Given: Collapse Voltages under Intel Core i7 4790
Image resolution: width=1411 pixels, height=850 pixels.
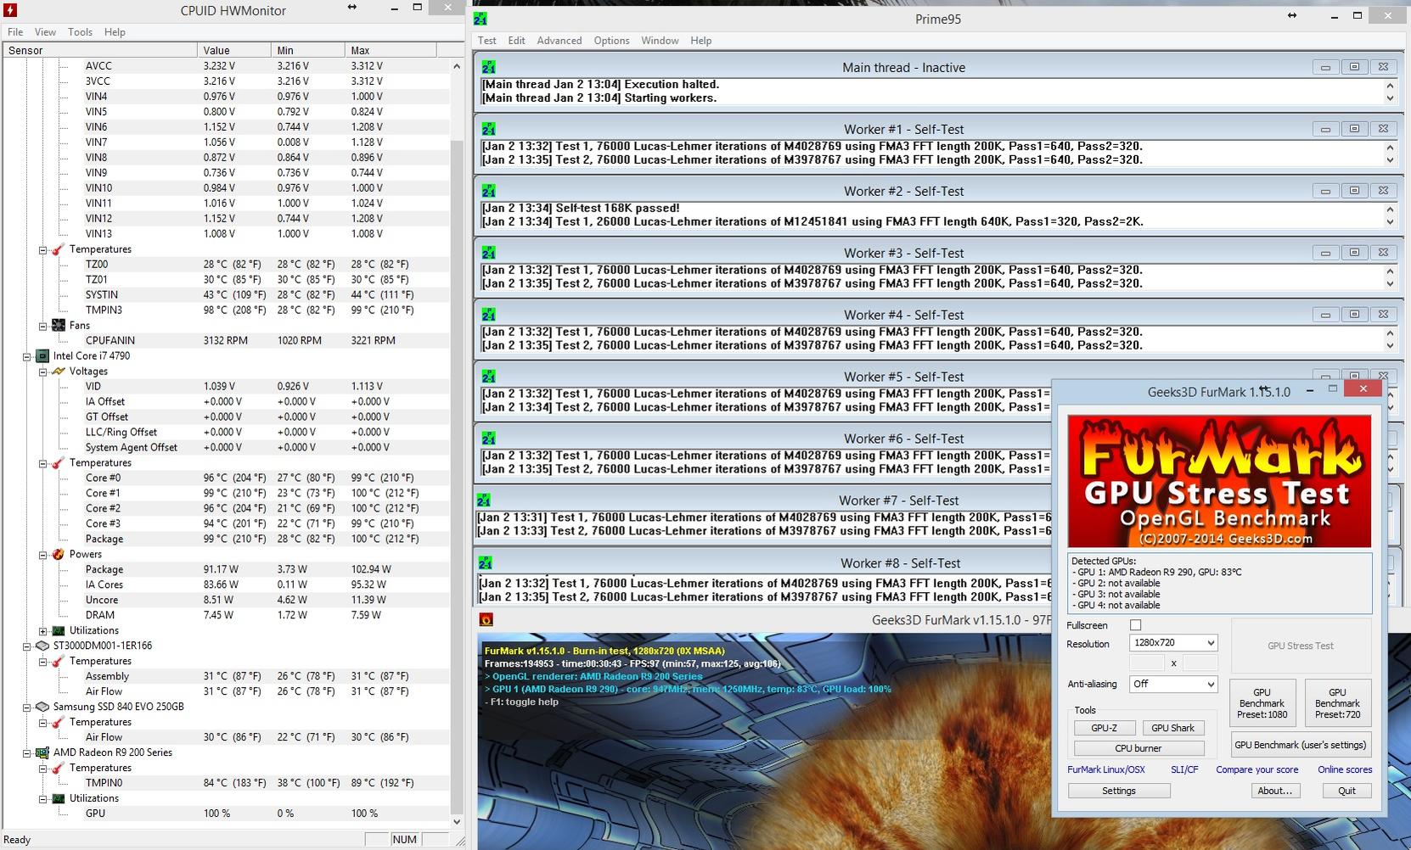Looking at the screenshot, I should [x=42, y=372].
